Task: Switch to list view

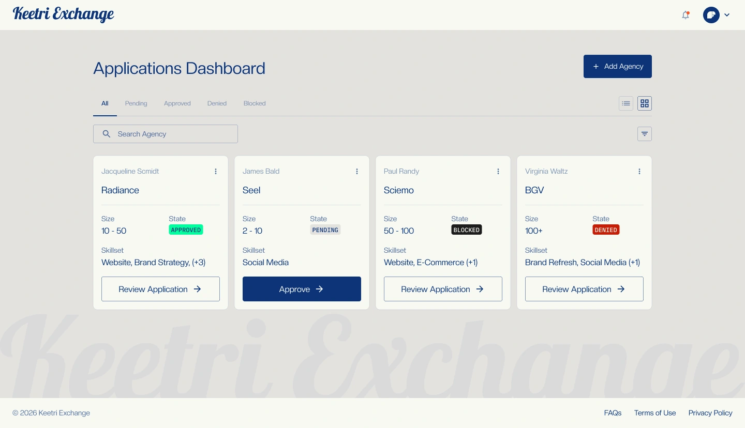Action: tap(626, 103)
